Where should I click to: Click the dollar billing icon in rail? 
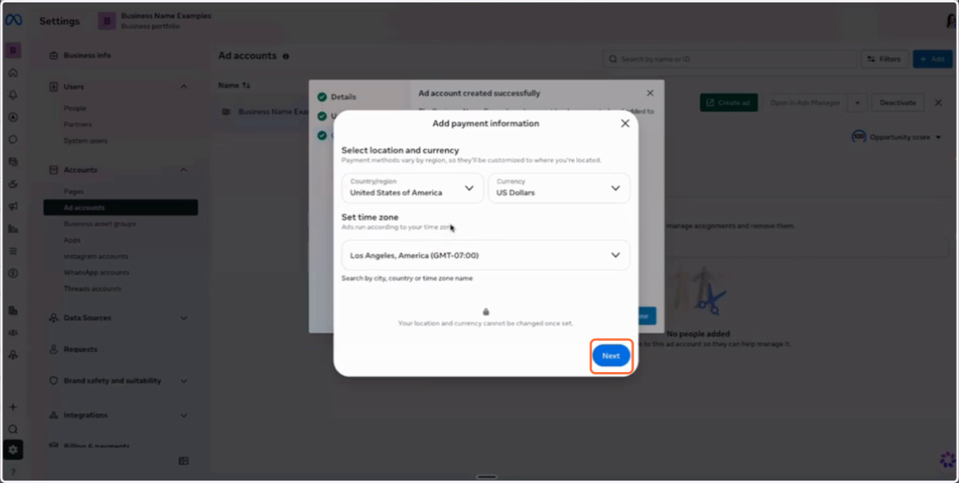[x=13, y=273]
